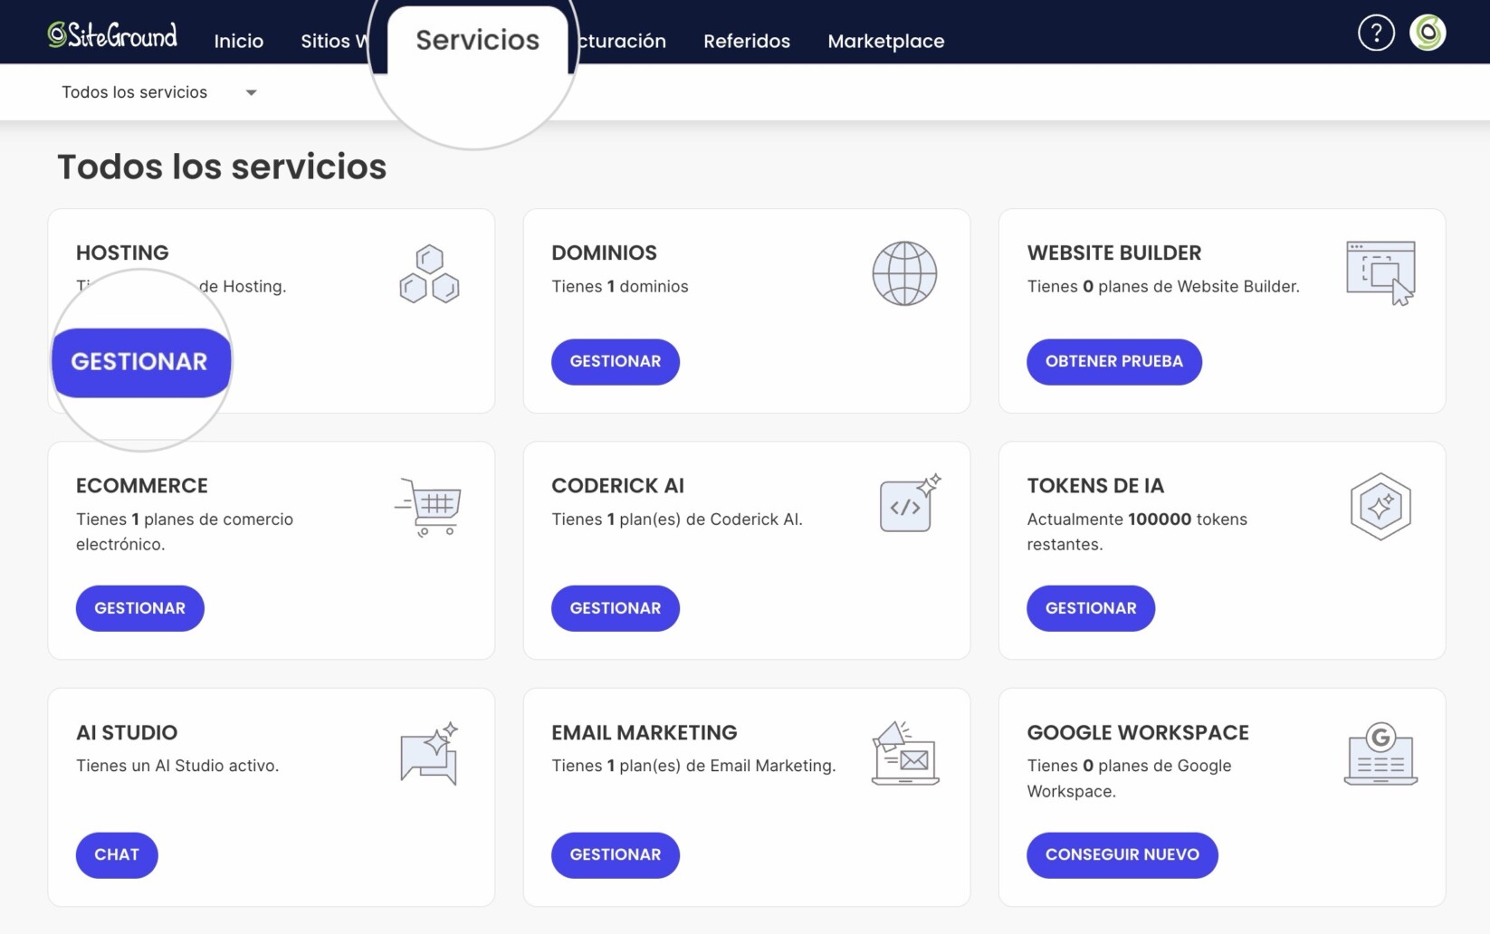1490x934 pixels.
Task: Click 'Tienes 1 plan(es) de Email Marketing.' text
Action: pos(693,766)
